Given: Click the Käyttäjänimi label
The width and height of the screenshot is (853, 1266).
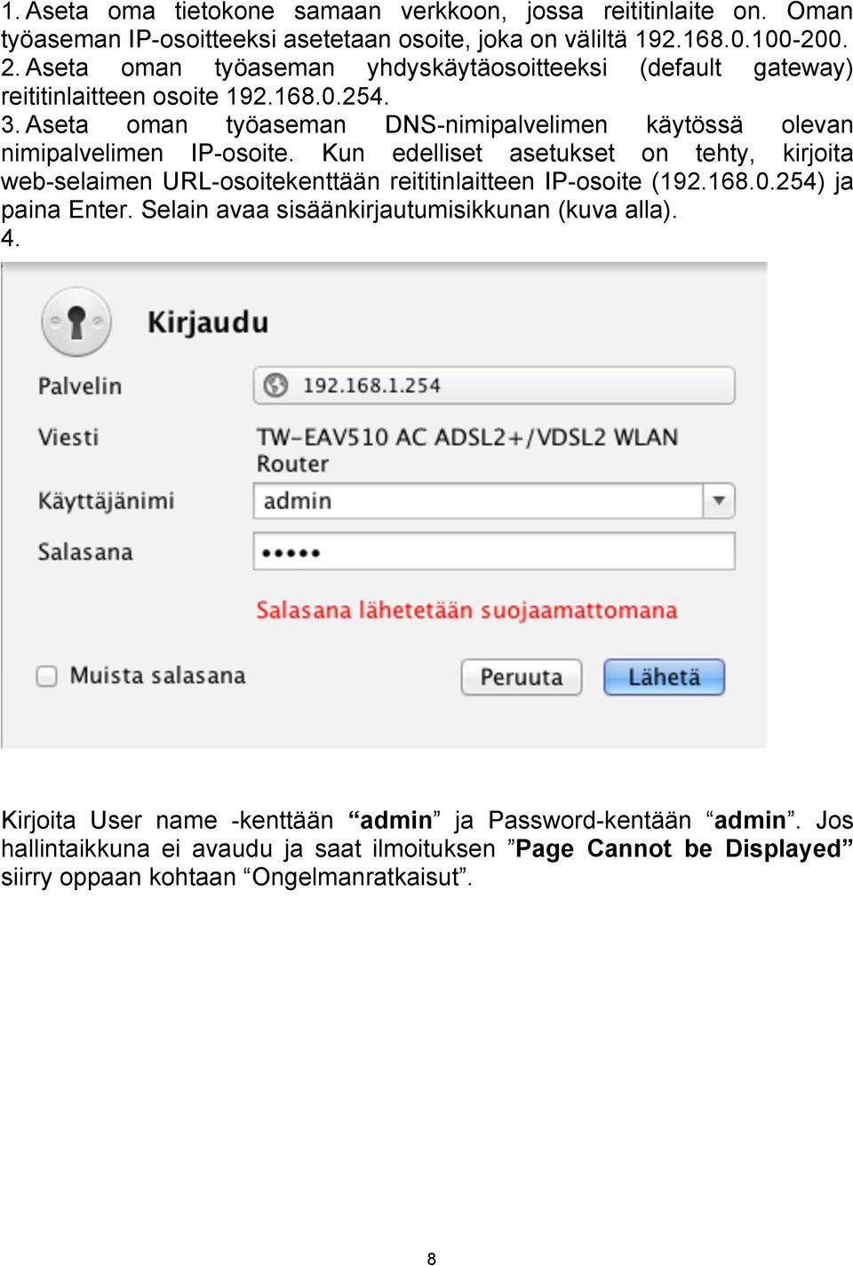Looking at the screenshot, I should coord(106,501).
